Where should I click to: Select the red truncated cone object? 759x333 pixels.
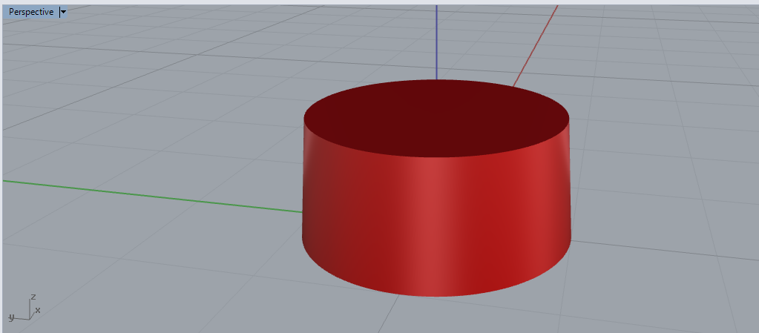point(436,189)
